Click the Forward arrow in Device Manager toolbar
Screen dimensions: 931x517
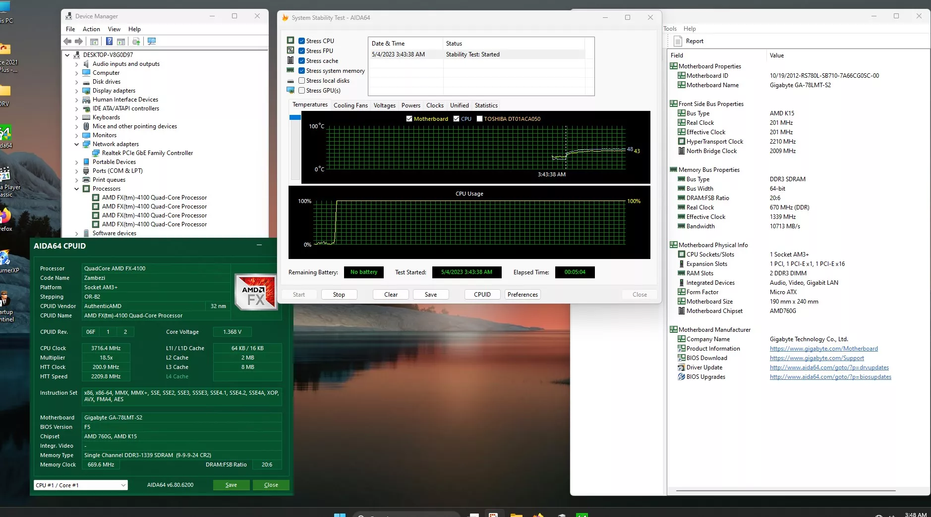(x=79, y=42)
